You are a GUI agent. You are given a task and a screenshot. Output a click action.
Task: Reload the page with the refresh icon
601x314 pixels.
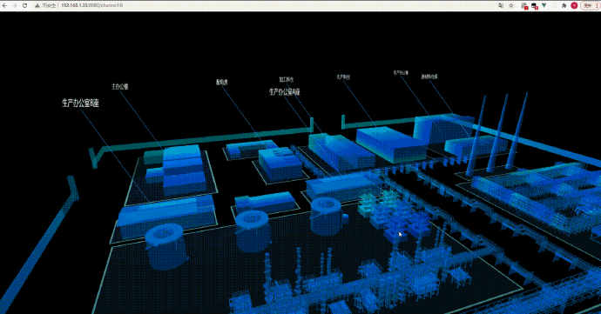pos(25,6)
